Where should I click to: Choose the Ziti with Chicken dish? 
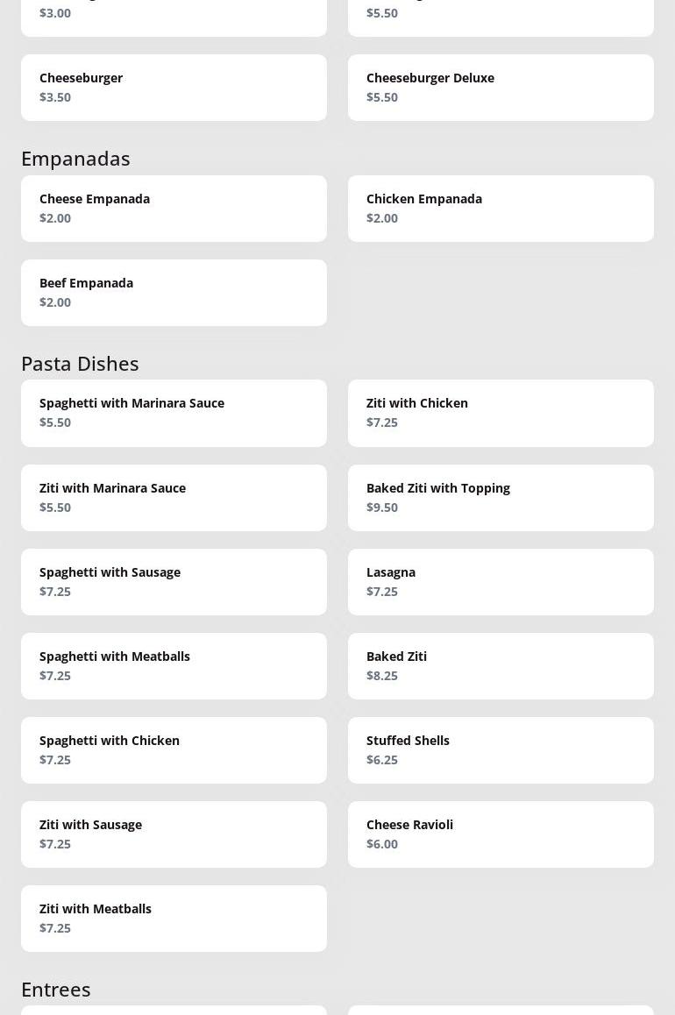501,413
